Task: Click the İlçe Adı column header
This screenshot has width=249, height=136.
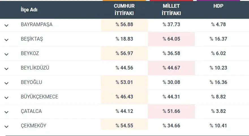Action: [29, 10]
